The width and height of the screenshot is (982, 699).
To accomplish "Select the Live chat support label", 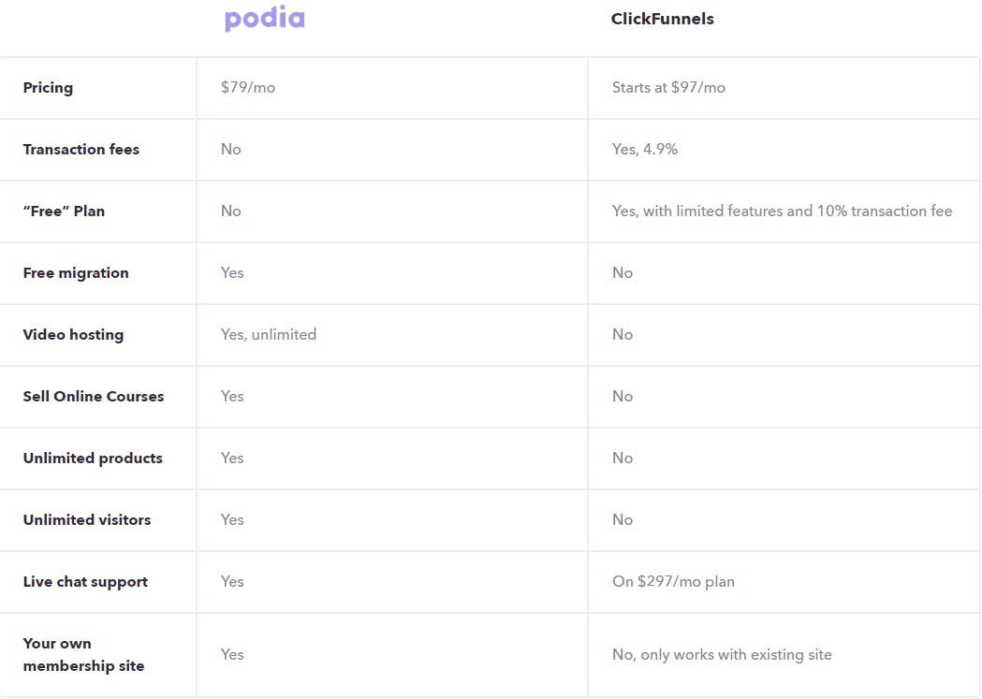I will [x=85, y=582].
